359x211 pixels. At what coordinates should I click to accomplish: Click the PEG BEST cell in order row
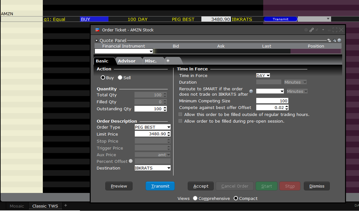tap(183, 19)
